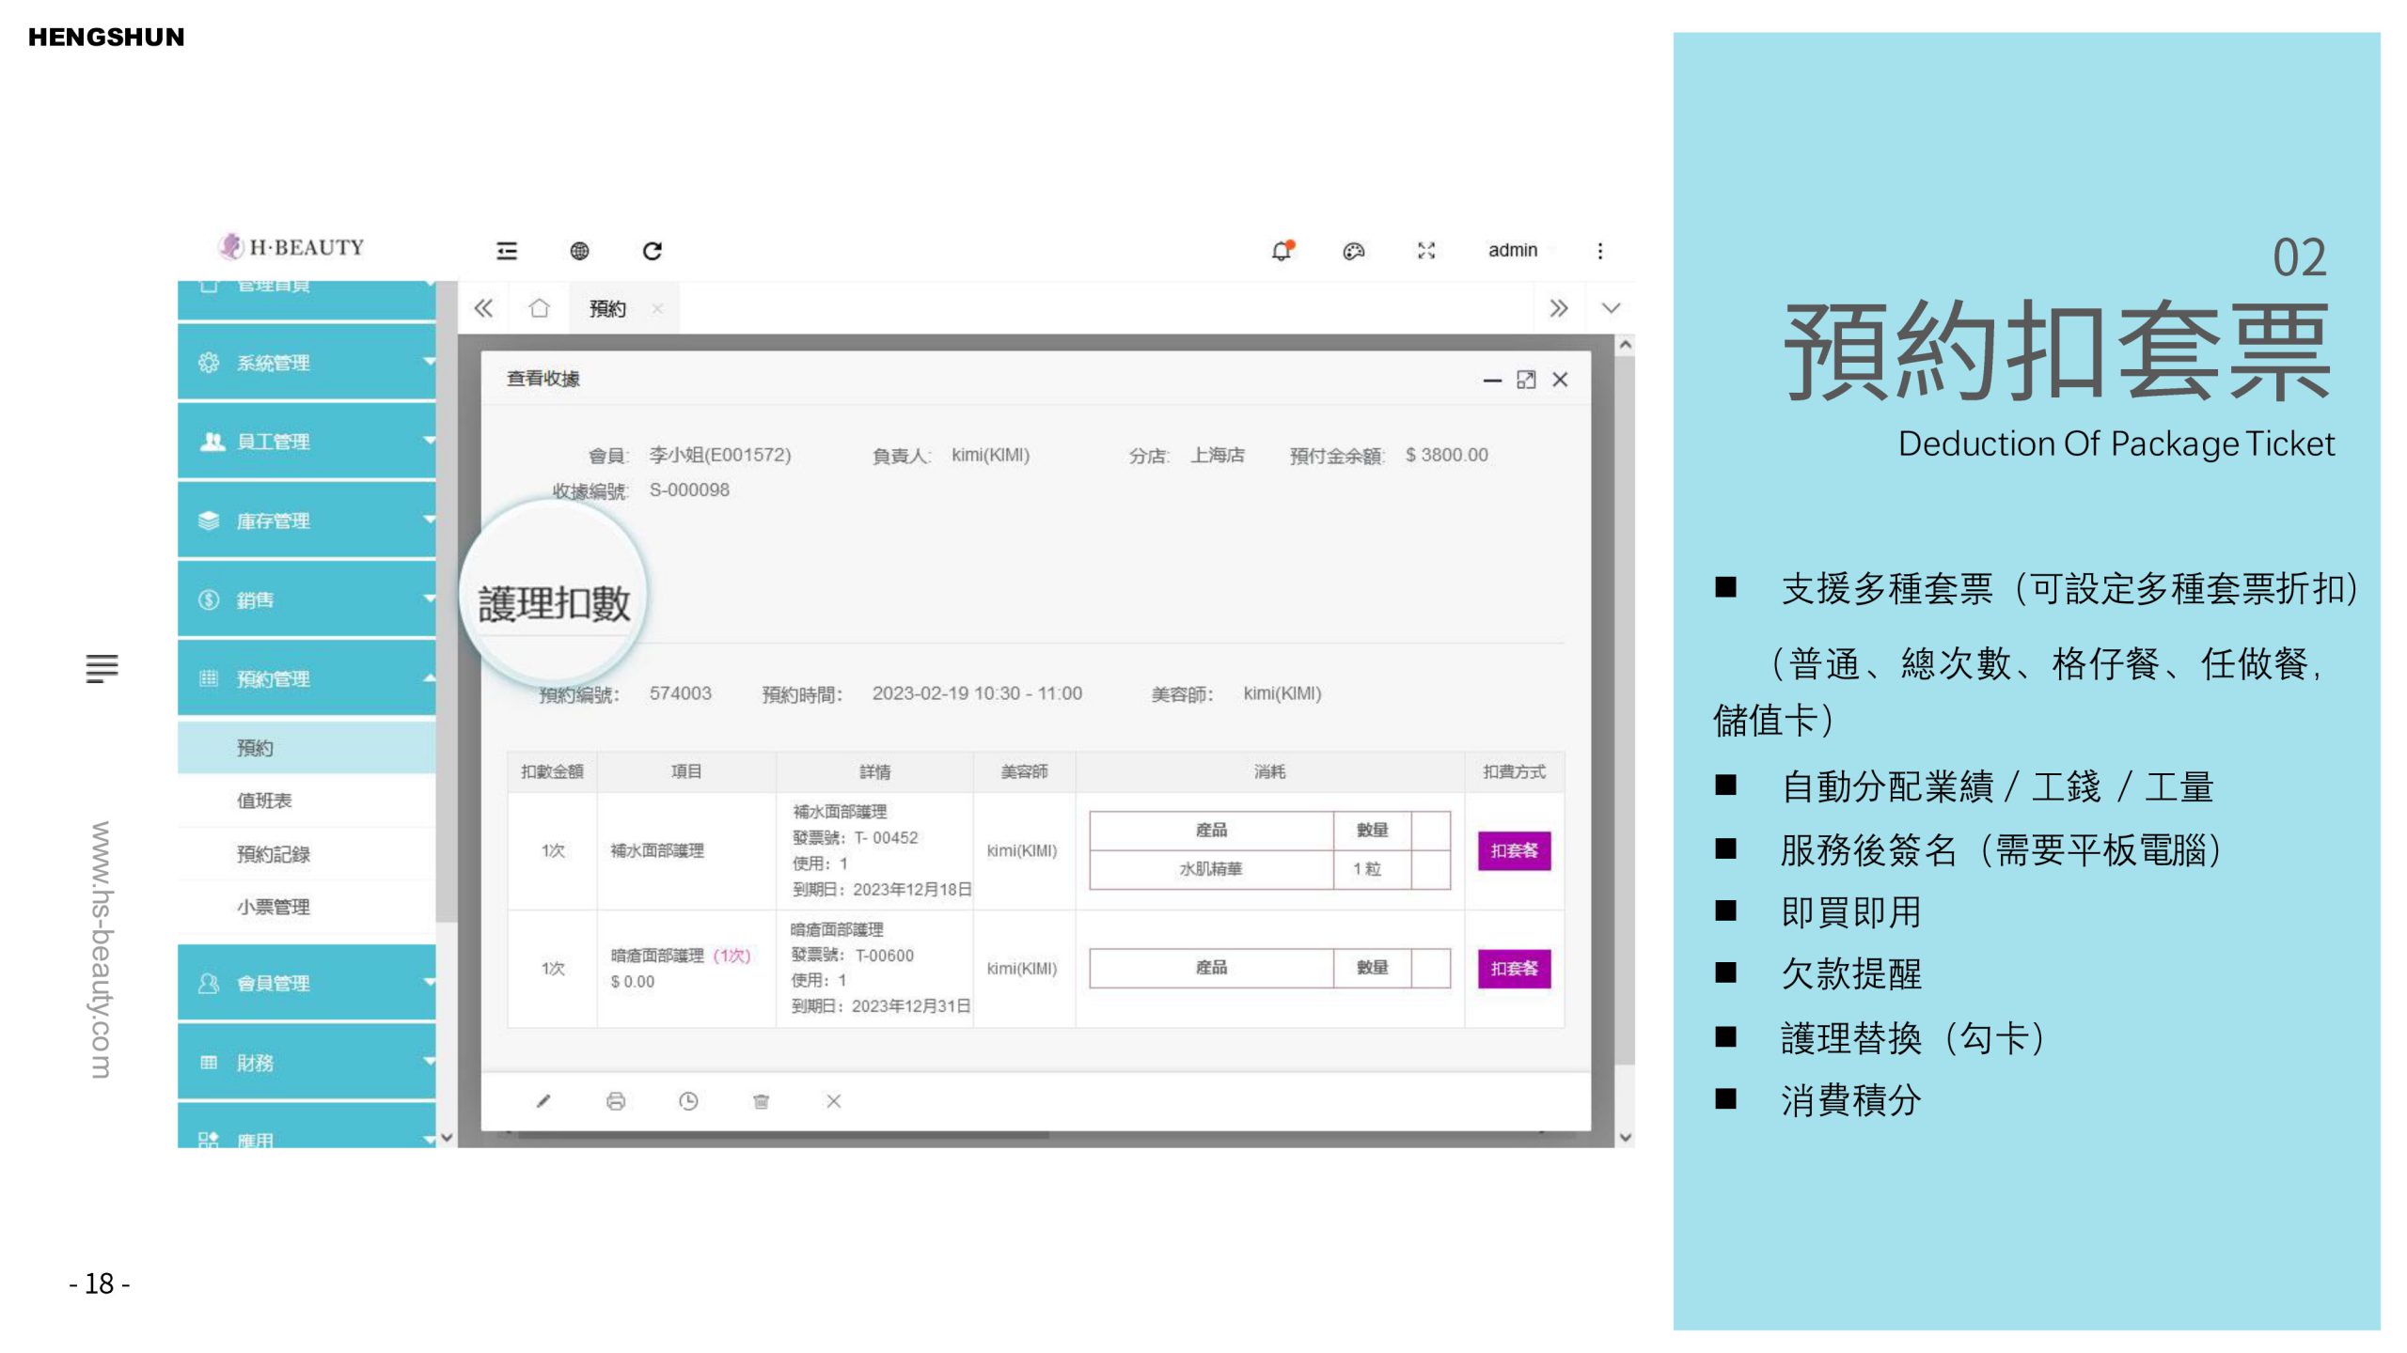Close the 查看收據 dialog
The width and height of the screenshot is (2407, 1353).
[x=1560, y=380]
